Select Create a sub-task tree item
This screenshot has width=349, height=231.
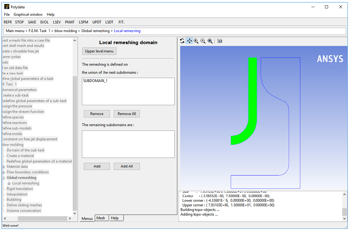pos(16,95)
